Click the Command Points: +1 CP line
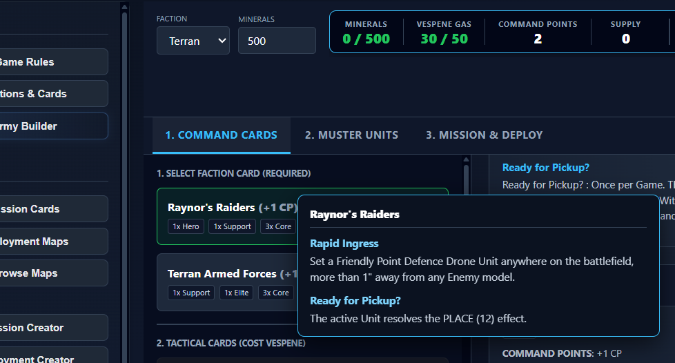The height and width of the screenshot is (363, 675). click(x=562, y=353)
